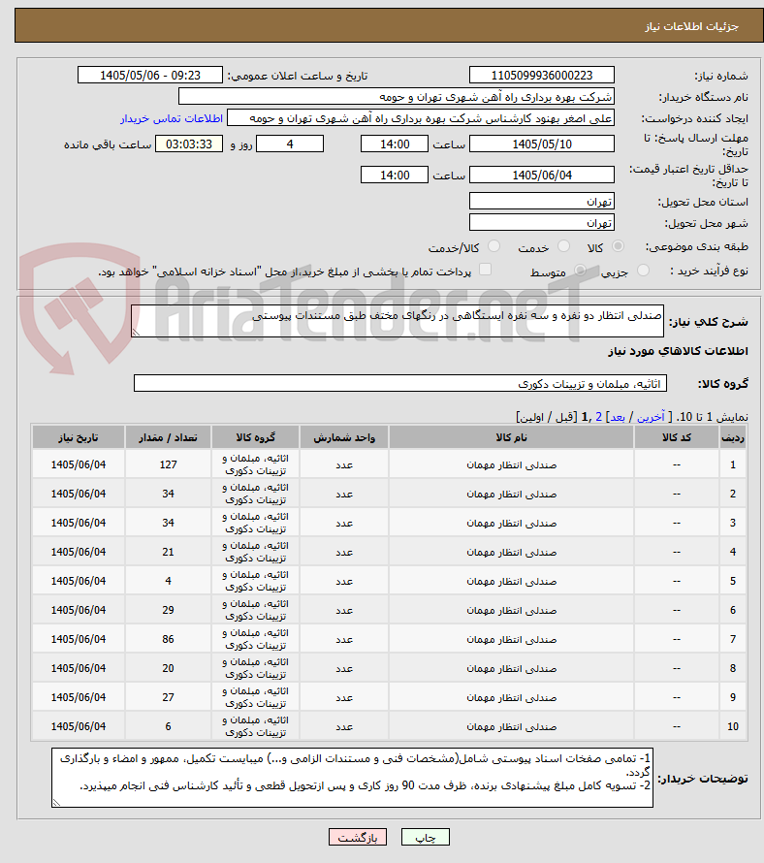The width and height of the screenshot is (764, 863).
Task: Click quantity 21 in row 4
Action: (x=168, y=552)
